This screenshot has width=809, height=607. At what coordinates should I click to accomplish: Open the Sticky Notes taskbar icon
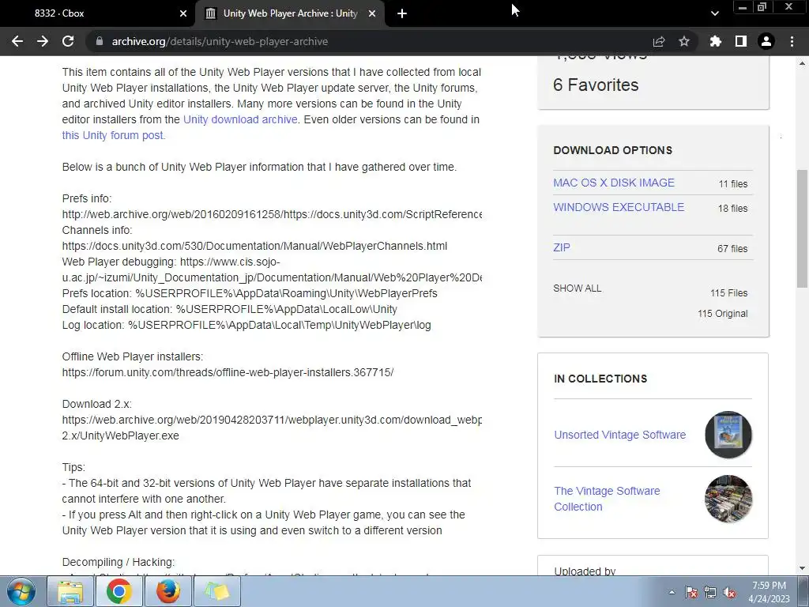[x=217, y=591]
